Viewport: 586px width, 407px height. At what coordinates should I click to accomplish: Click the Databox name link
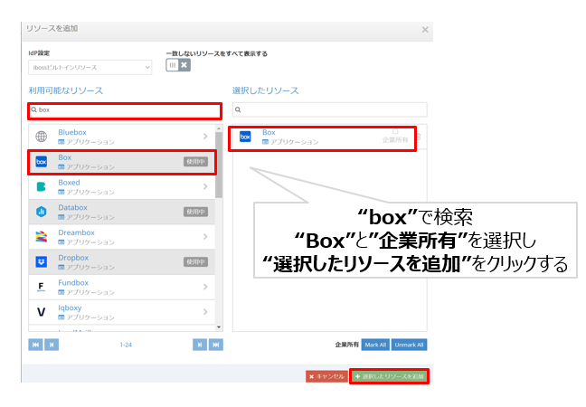point(72,207)
